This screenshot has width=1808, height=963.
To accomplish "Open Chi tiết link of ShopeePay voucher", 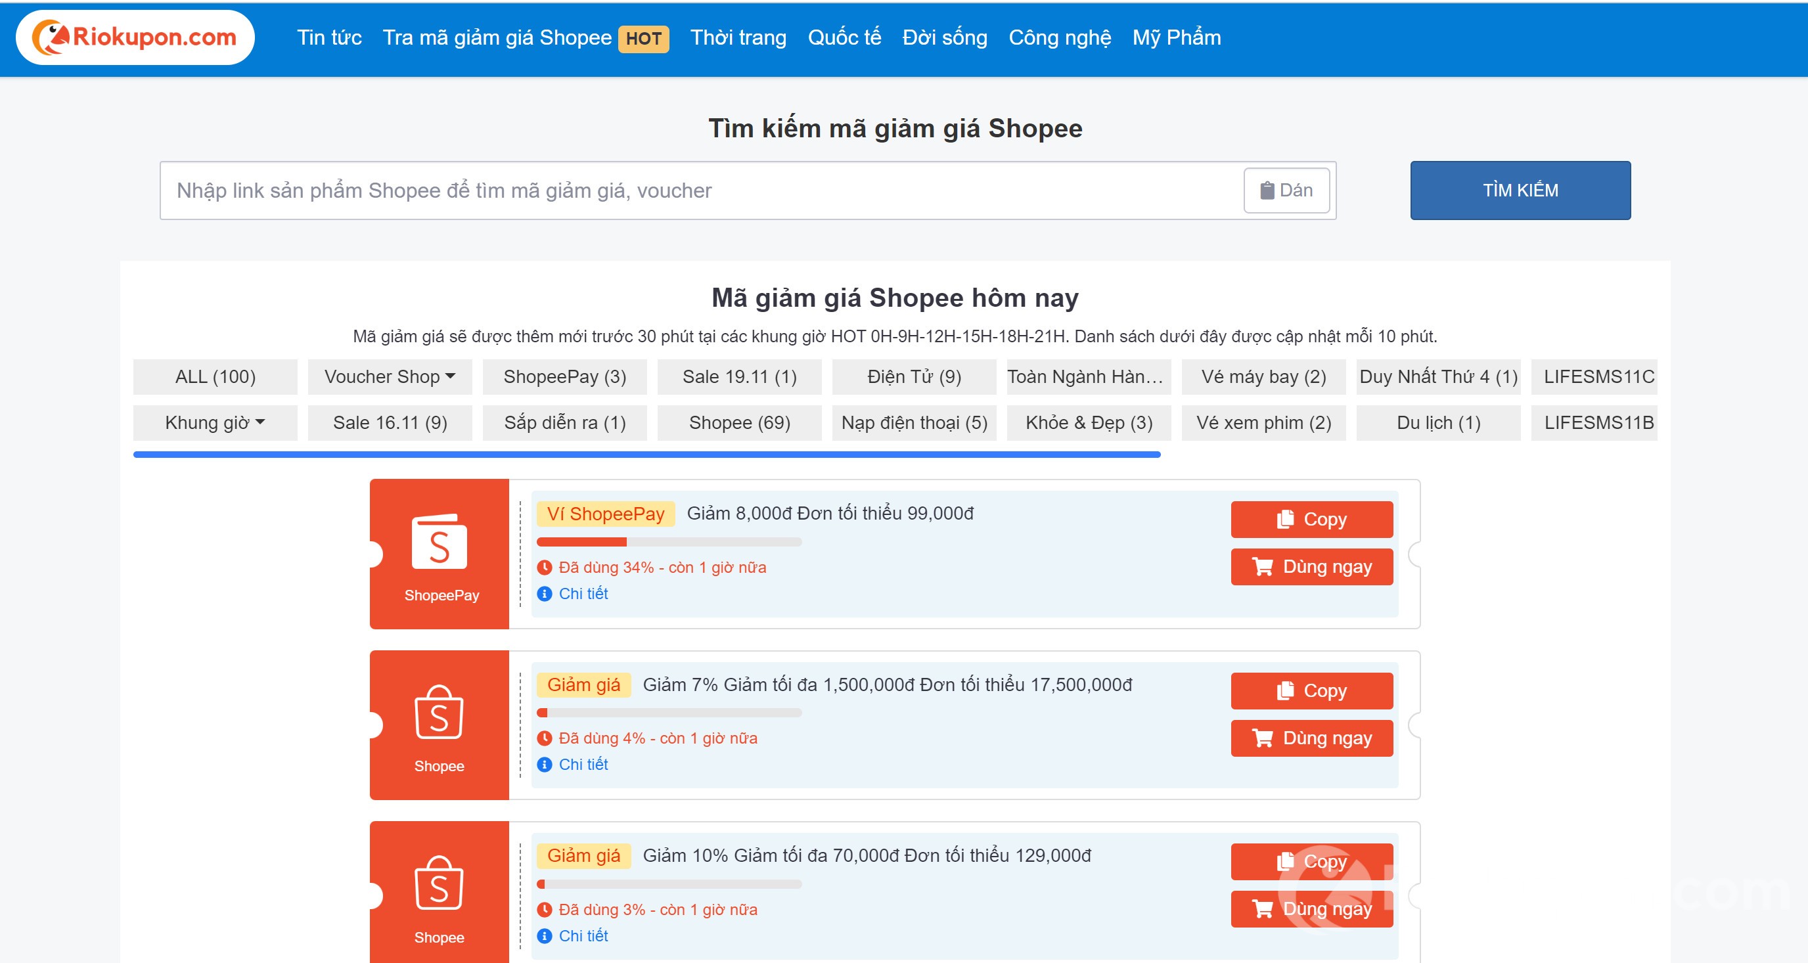I will (583, 594).
